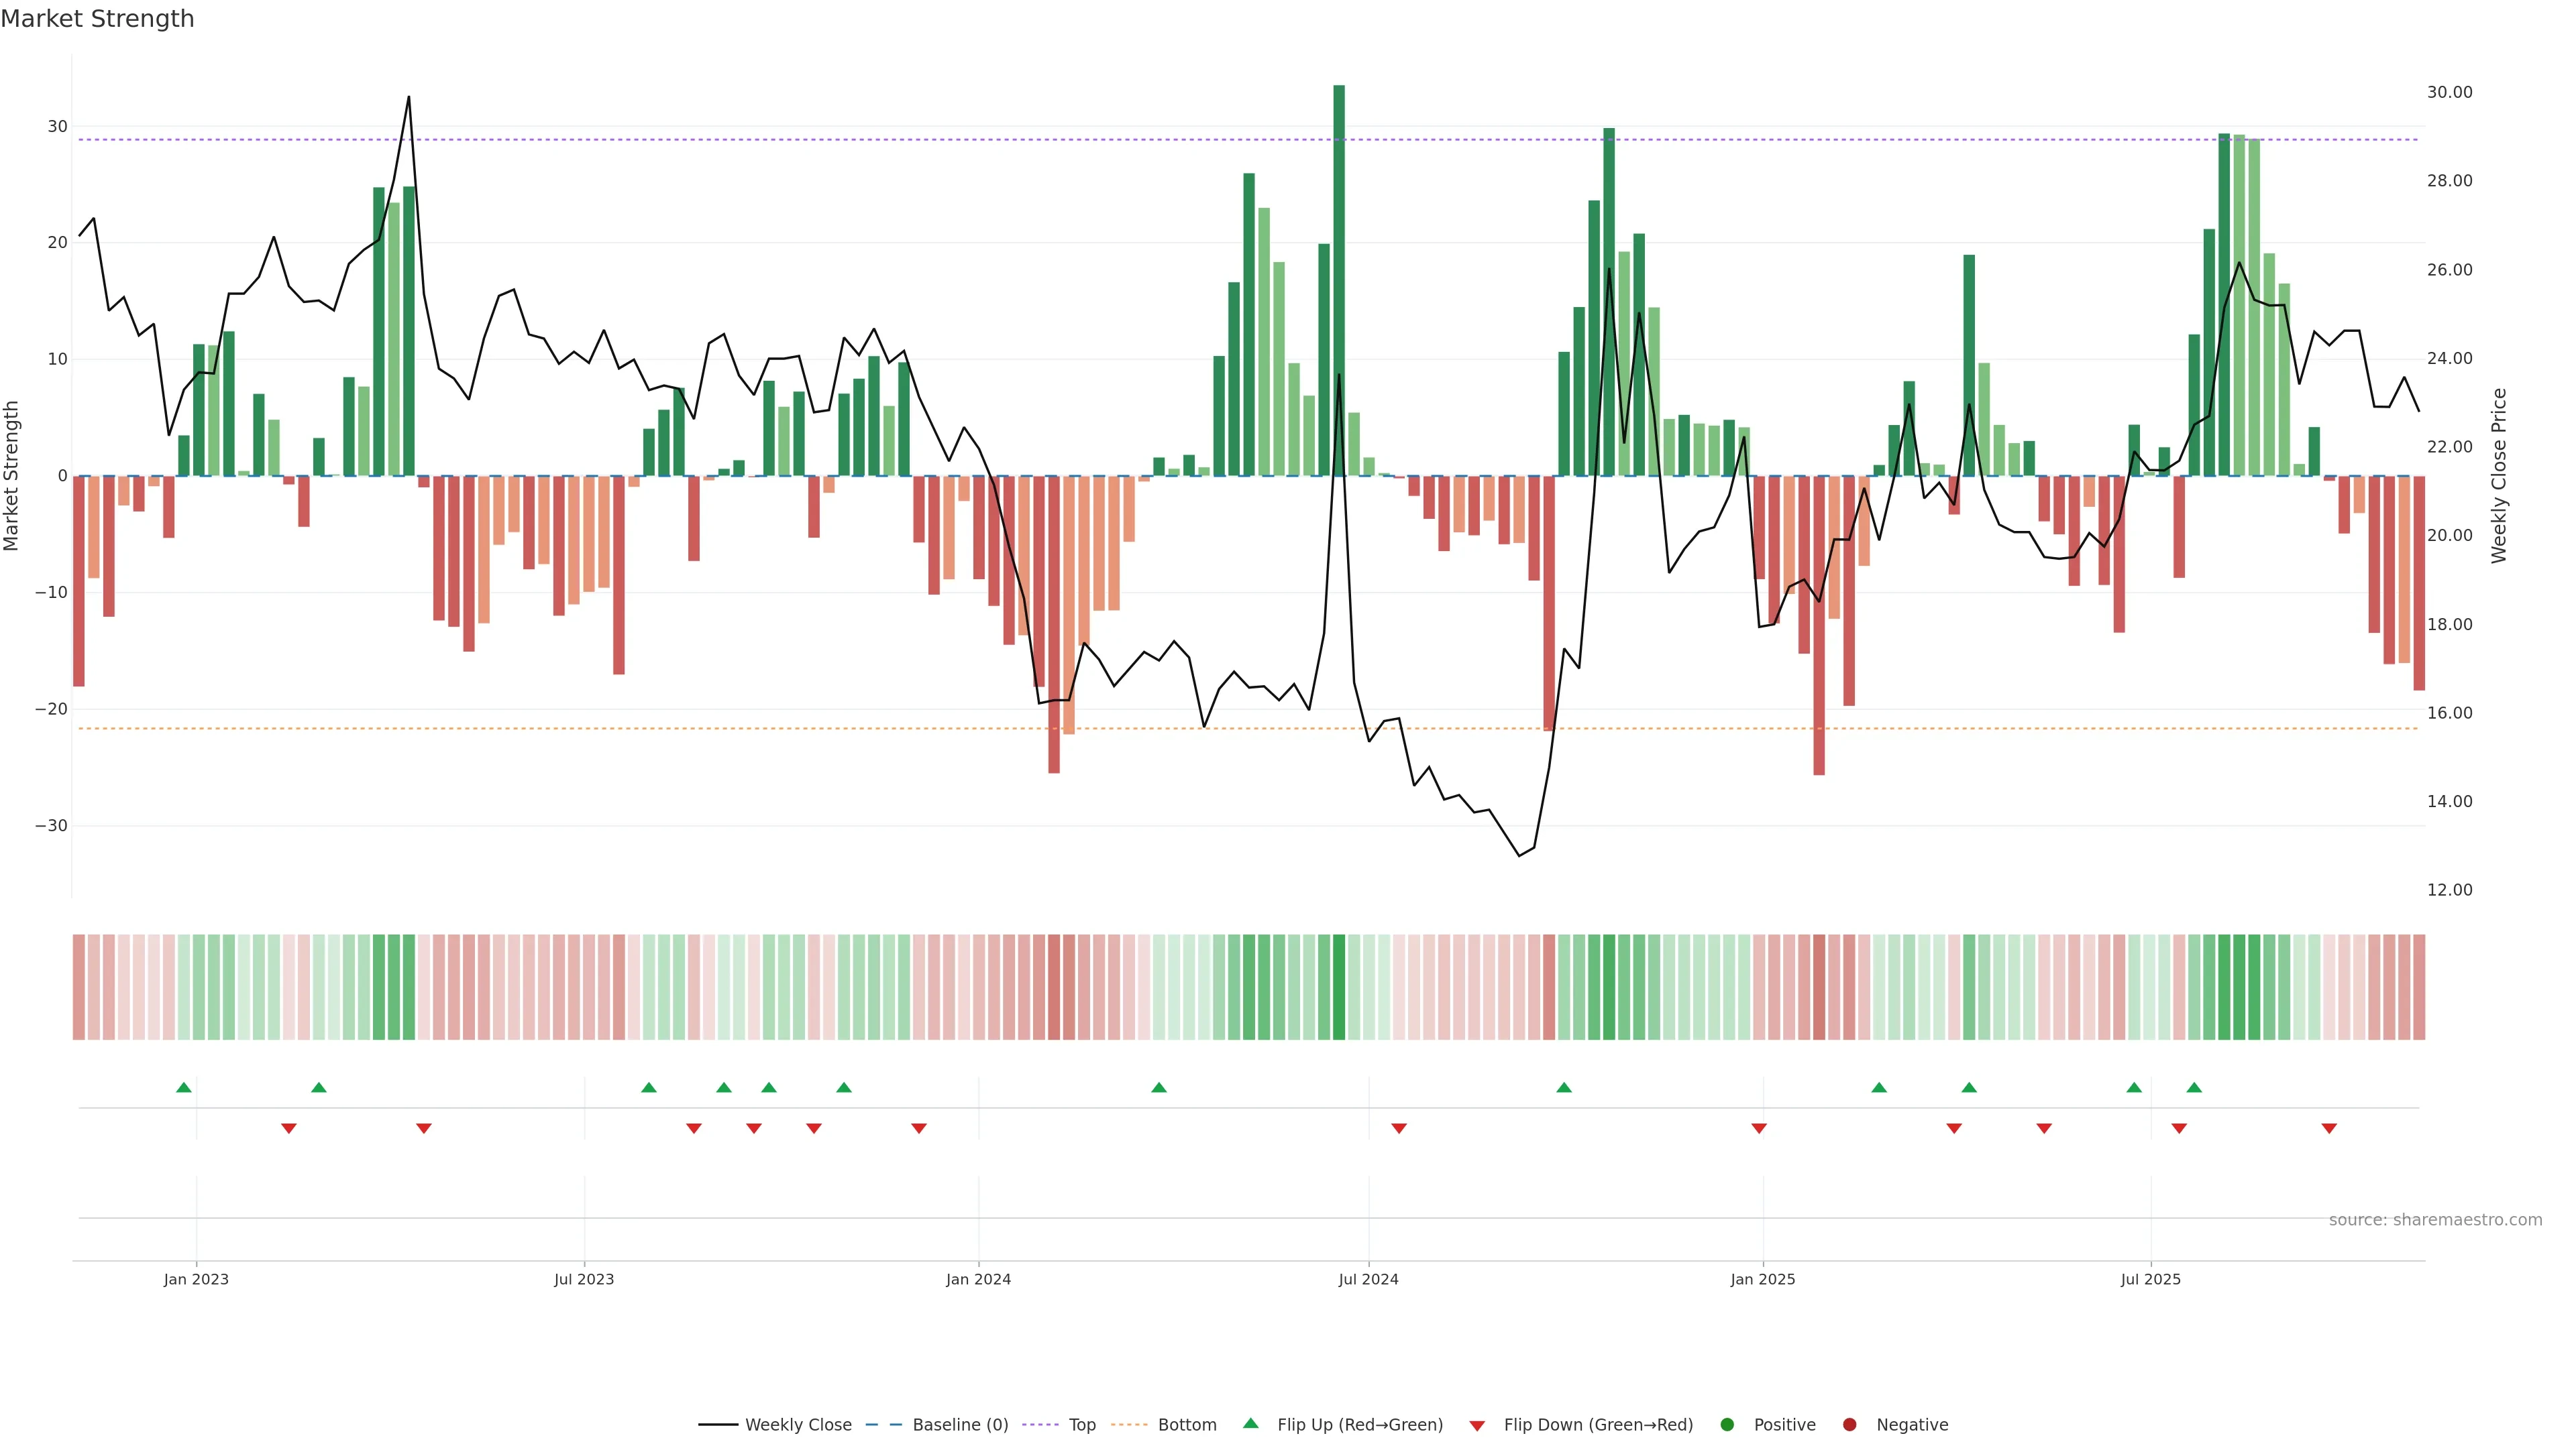Click the green flip-up marker between Jan 2024 and Jul 2024
Screen dimensions: 2576x1448
pyautogui.click(x=1159, y=1087)
